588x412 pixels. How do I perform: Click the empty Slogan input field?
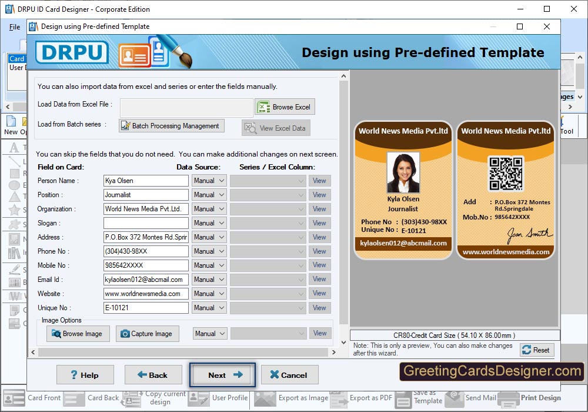146,223
